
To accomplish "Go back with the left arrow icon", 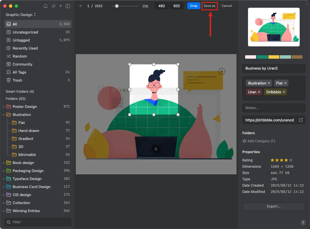I will (81, 6).
